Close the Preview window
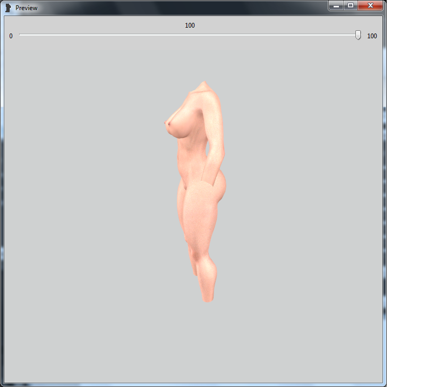The image size is (425, 387). click(x=370, y=5)
